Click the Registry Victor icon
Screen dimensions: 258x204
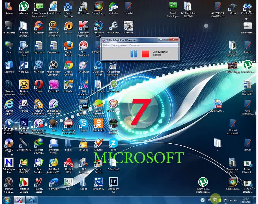pyautogui.click(x=39, y=185)
